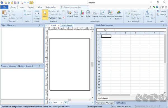Switch to the Insert ribbon tab
Screen dimensions: 168x108
coord(22,7)
